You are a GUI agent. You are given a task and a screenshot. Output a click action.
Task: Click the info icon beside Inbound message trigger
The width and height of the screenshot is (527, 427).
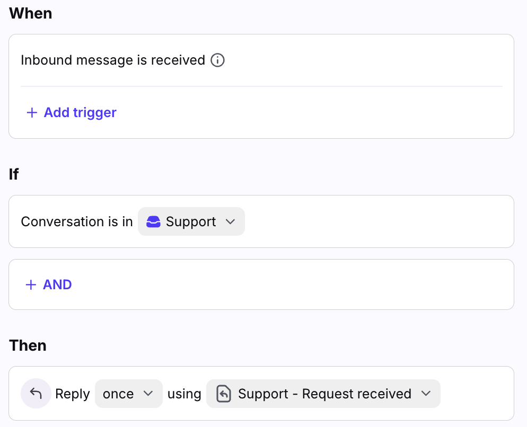(217, 60)
